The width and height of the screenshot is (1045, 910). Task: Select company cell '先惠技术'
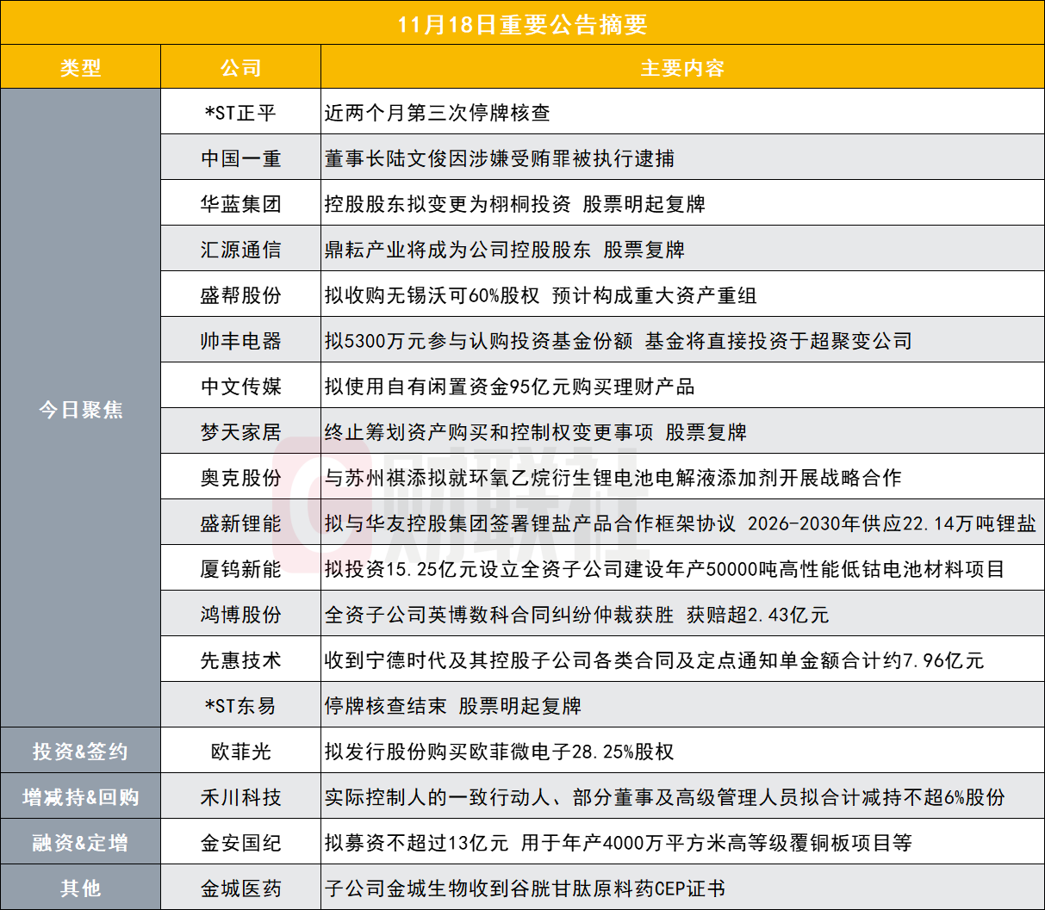point(240,660)
